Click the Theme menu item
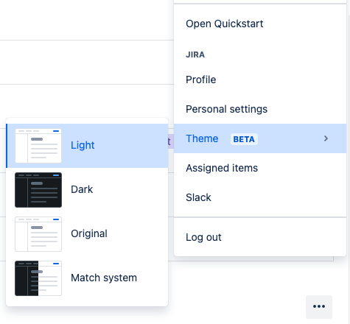This screenshot has width=350, height=324. (260, 138)
